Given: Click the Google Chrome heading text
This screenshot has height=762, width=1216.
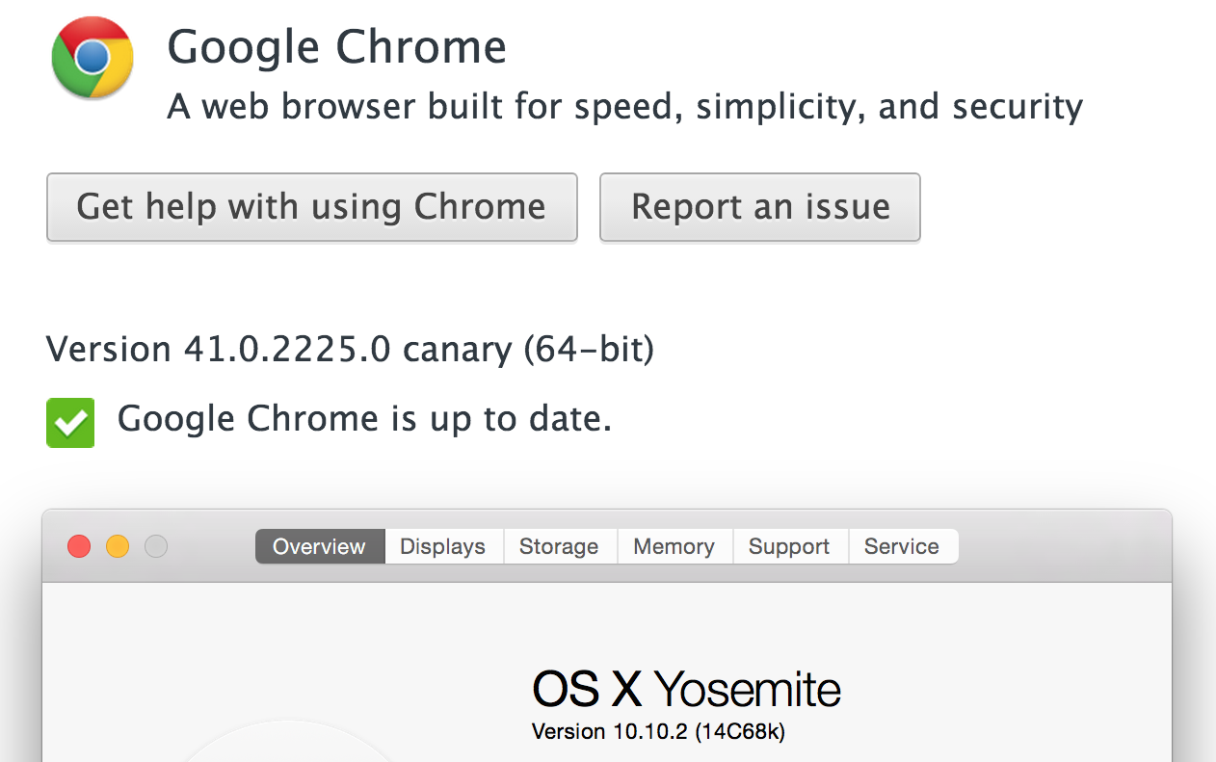Looking at the screenshot, I should pyautogui.click(x=337, y=47).
